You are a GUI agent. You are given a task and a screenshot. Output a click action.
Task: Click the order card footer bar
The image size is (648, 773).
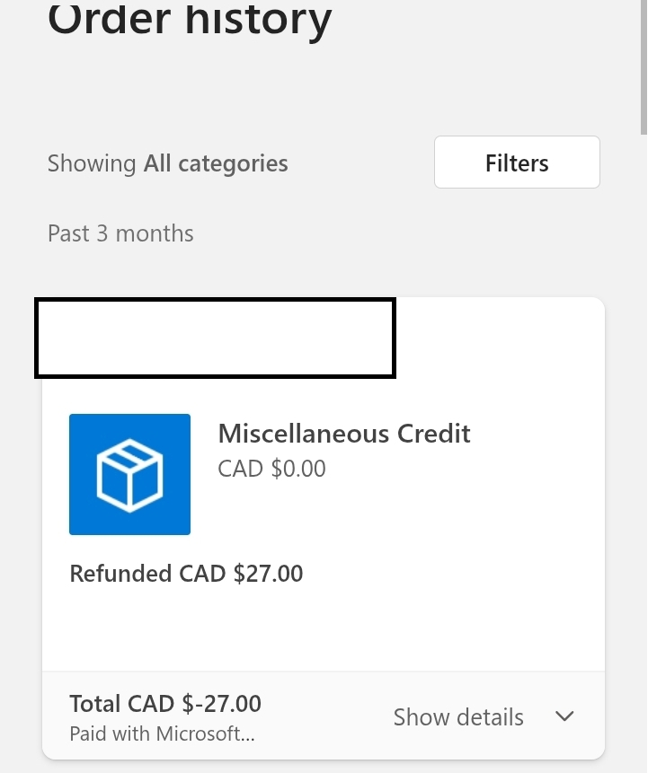(324, 716)
